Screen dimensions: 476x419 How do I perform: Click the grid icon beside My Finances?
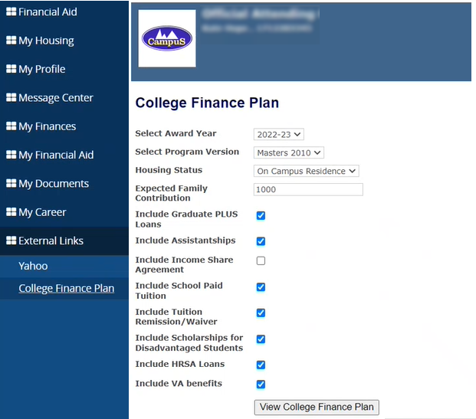point(11,126)
